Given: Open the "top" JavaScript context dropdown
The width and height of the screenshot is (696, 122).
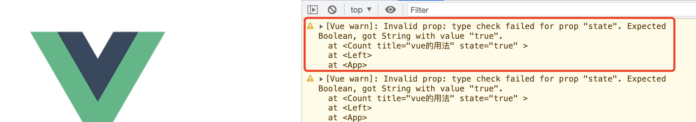Looking at the screenshot, I should tap(361, 10).
